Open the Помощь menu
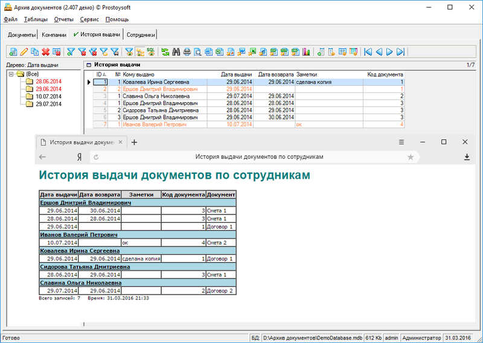 [117, 19]
